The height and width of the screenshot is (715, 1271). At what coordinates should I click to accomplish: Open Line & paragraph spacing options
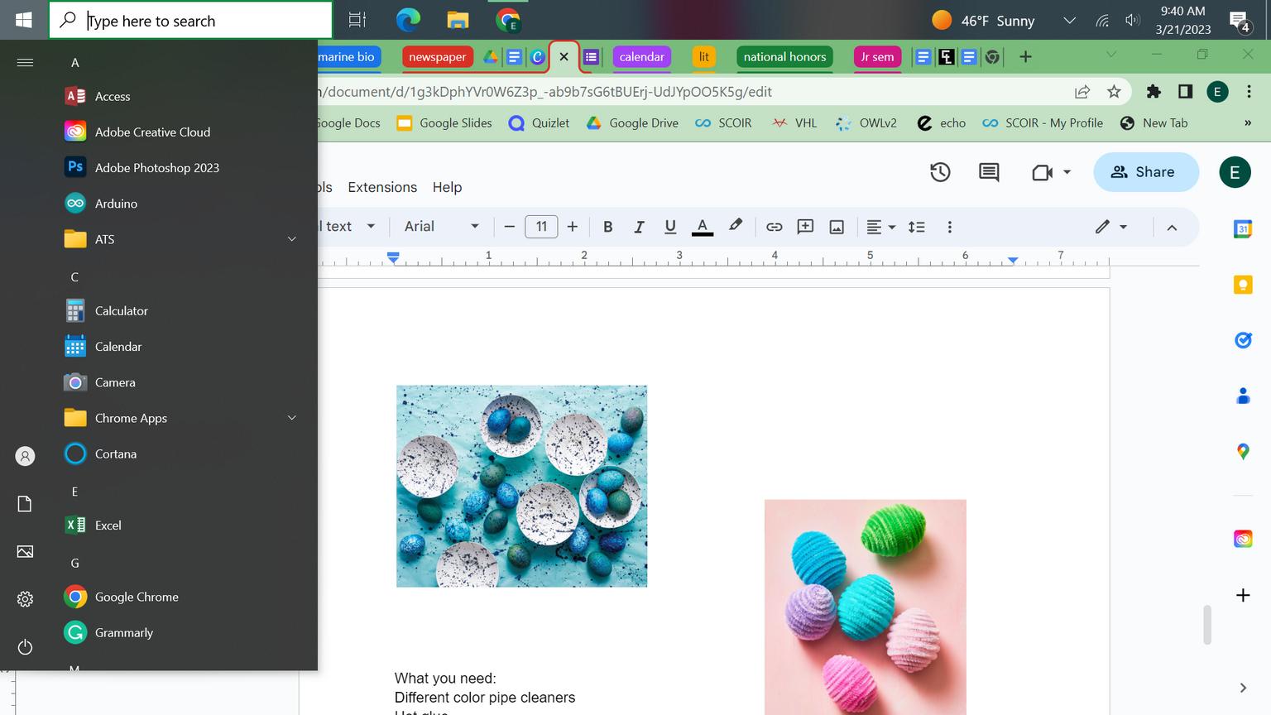coord(917,227)
